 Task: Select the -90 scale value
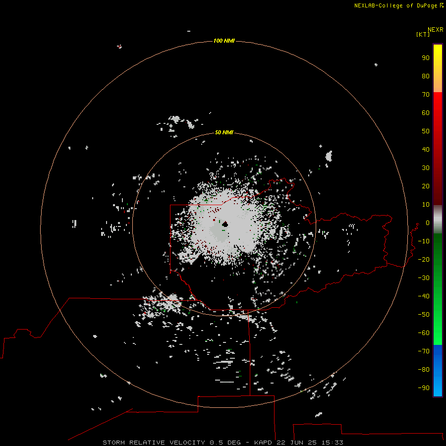424,388
